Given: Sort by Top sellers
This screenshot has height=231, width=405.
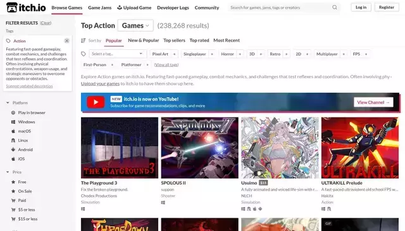Looking at the screenshot, I should [x=174, y=40].
